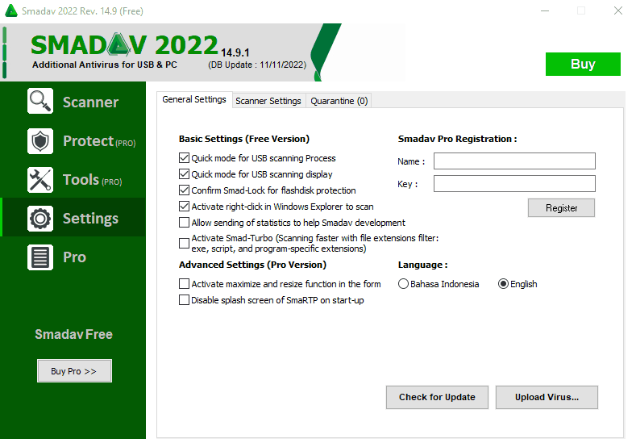Focus the Key registration field
The image size is (636, 447).
(x=514, y=183)
